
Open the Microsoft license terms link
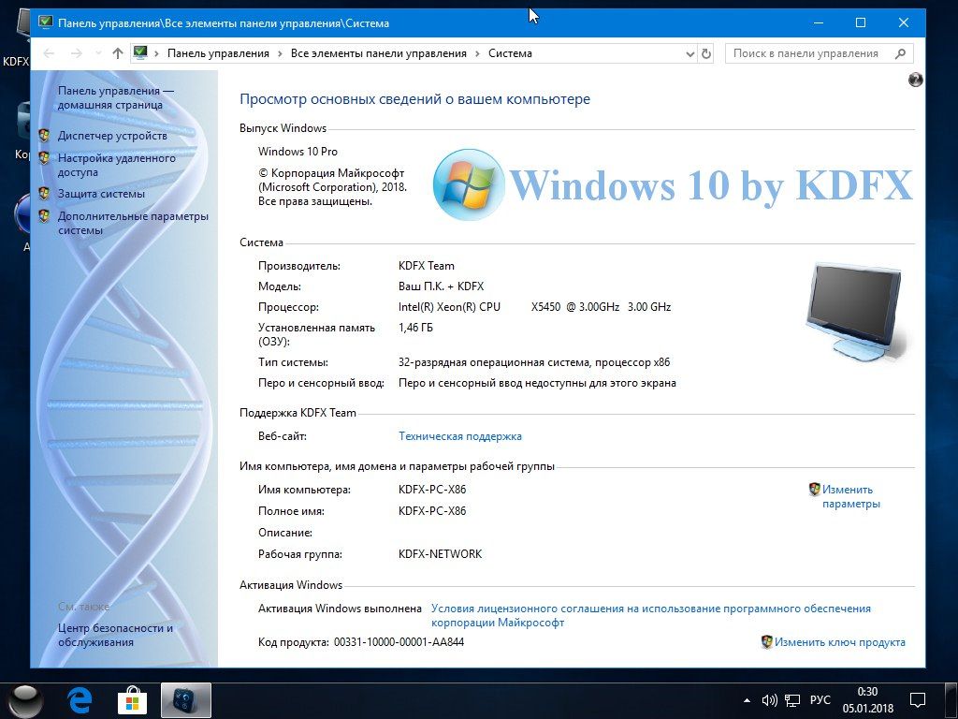click(651, 615)
